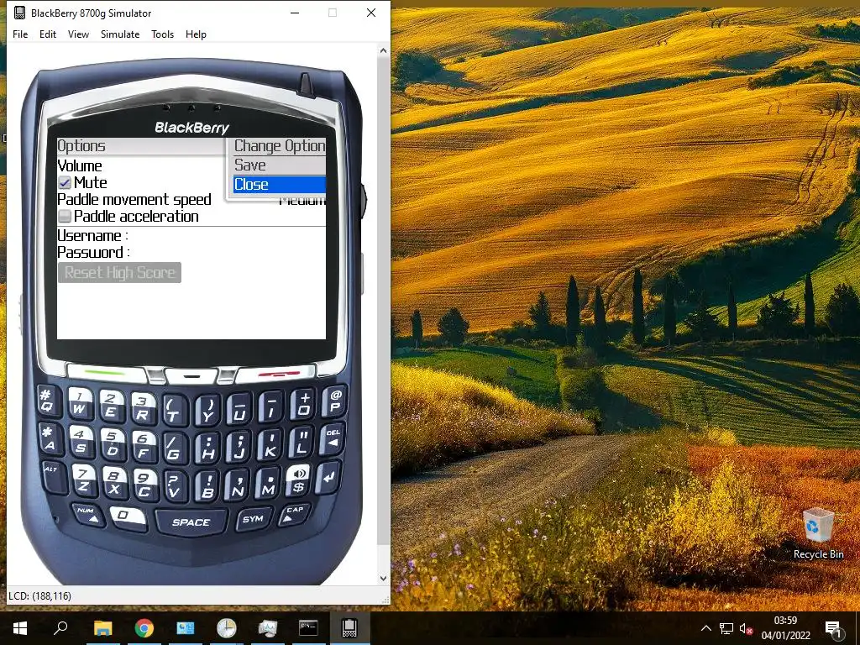This screenshot has height=645, width=860.
Task: Click the Volume label
Action: (x=80, y=166)
